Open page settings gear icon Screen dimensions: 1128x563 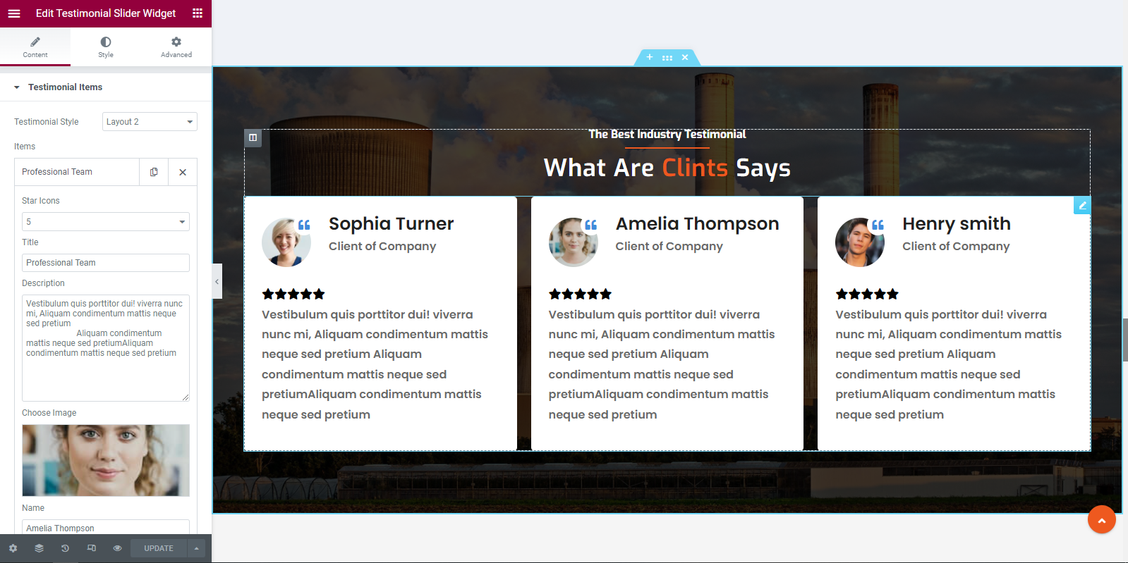click(13, 548)
